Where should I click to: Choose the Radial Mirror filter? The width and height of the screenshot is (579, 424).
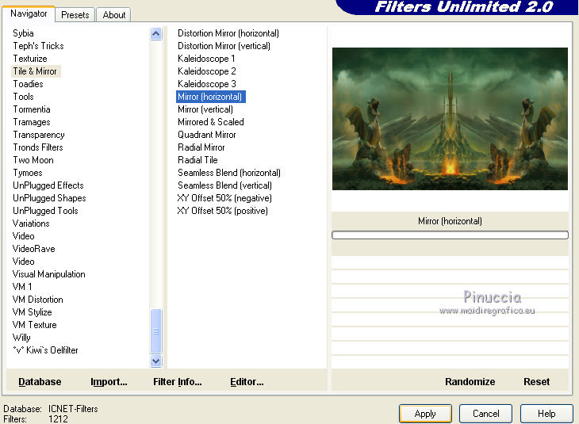click(x=201, y=147)
